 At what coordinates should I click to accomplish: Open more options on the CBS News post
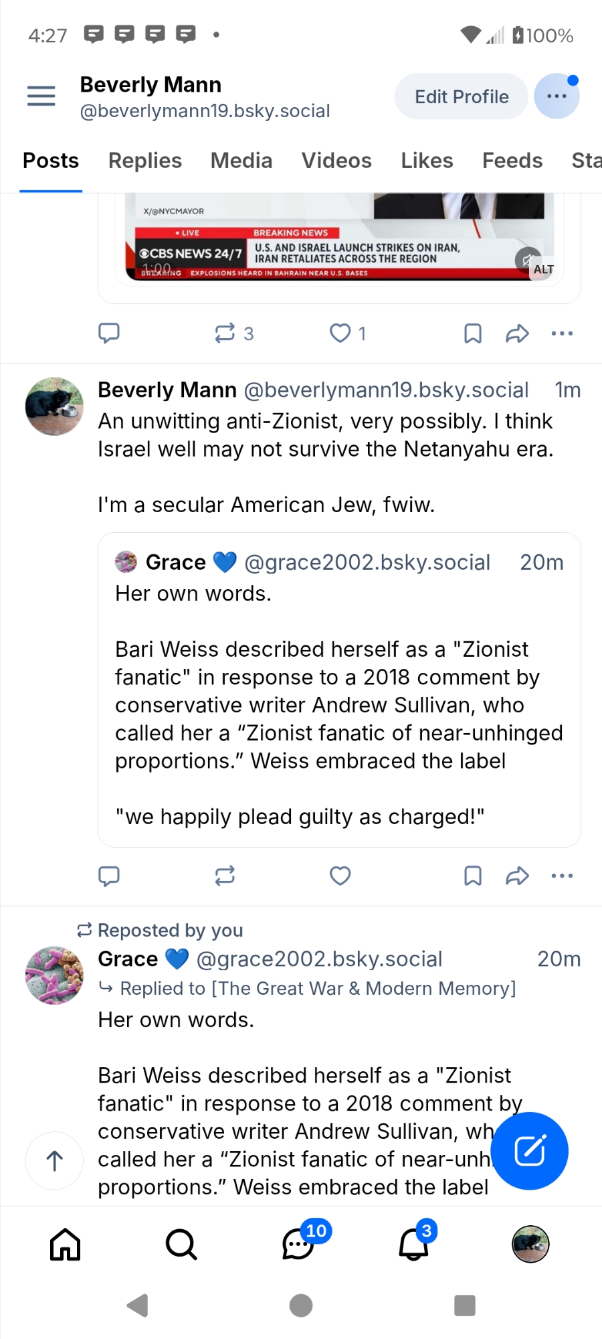click(x=562, y=333)
